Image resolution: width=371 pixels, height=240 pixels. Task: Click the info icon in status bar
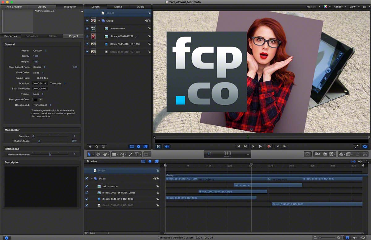6,238
